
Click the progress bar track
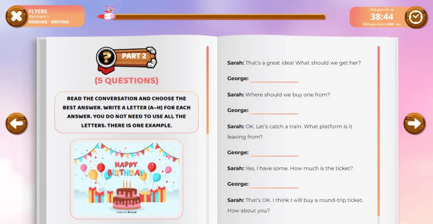point(220,17)
